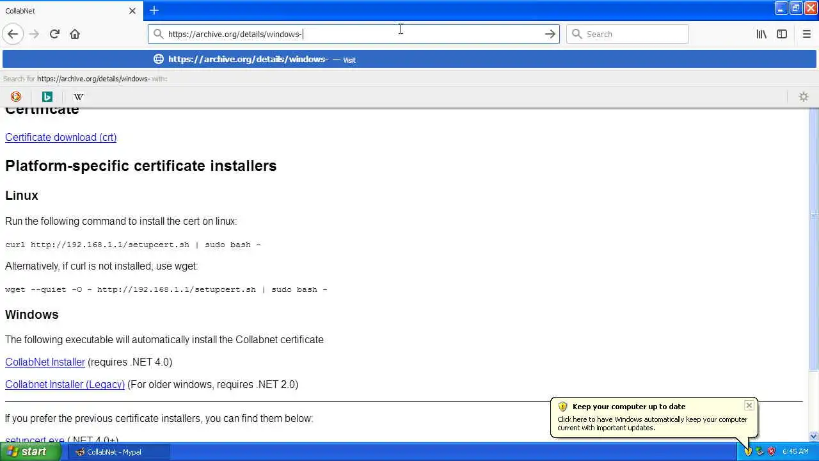The height and width of the screenshot is (461, 819).
Task: Open Collabnet Installer (Legacy) link
Action: point(65,384)
